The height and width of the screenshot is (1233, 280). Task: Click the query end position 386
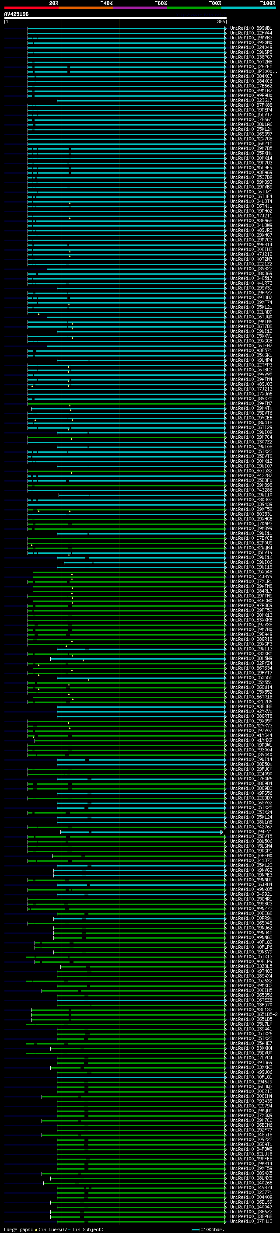221,21
